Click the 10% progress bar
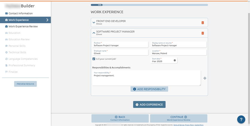 (149, 5)
